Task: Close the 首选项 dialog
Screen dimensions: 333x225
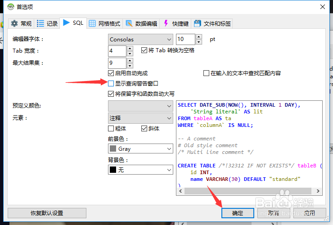Action: click(322, 7)
